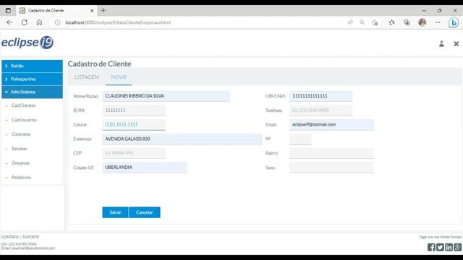Viewport: 463px width, 260px height.
Task: Open the CONTATO footer link
Action: [x=10, y=237]
